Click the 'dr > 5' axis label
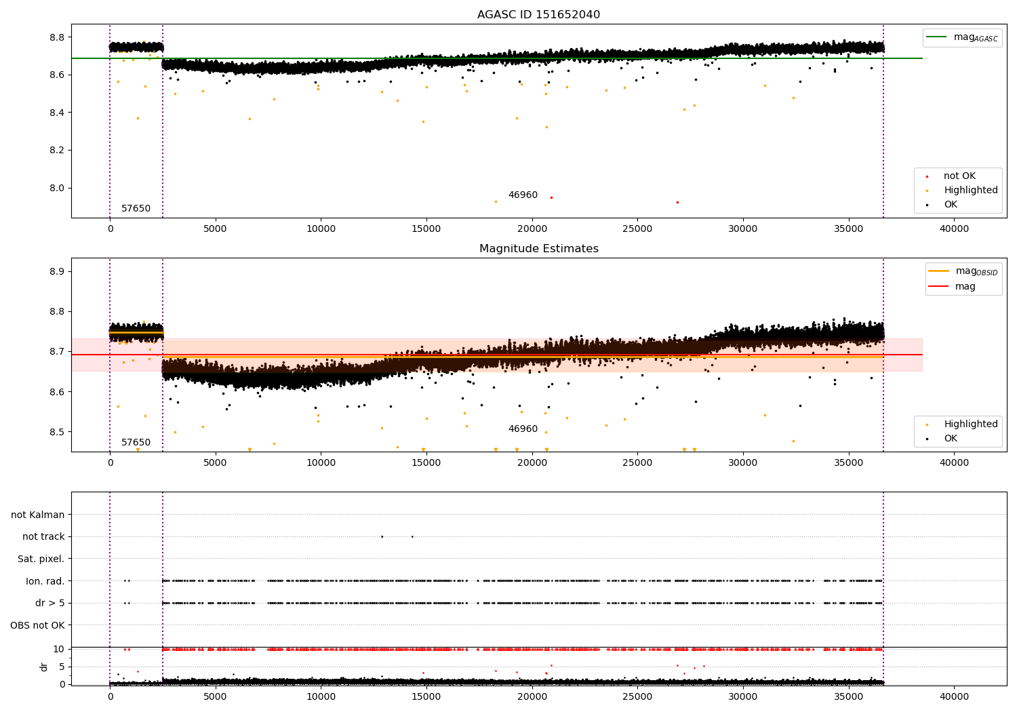Image resolution: width=1017 pixels, height=712 pixels. (49, 604)
